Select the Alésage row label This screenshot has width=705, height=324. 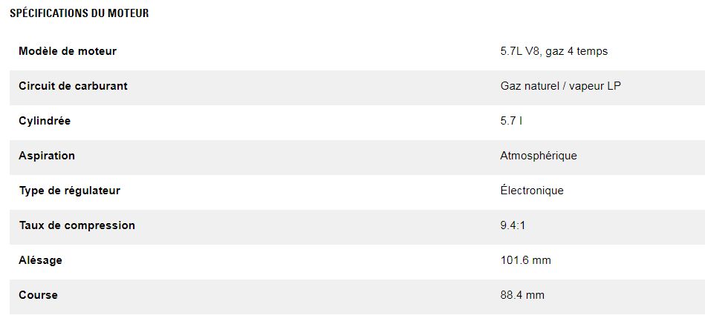40,260
